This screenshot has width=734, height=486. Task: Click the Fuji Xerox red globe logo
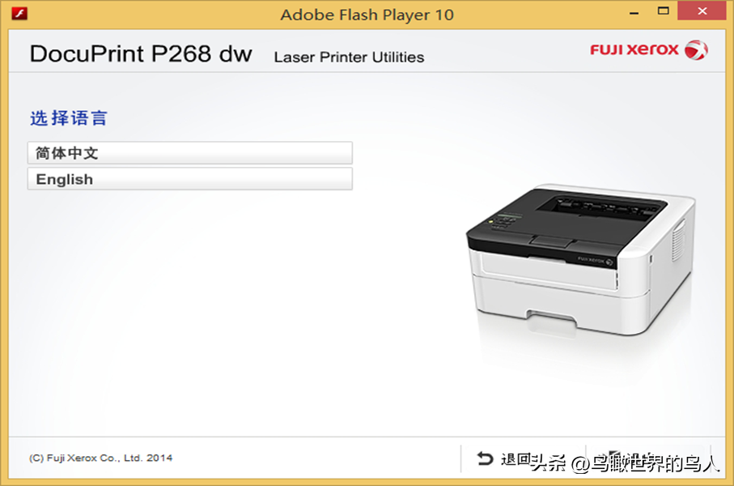[x=696, y=49]
